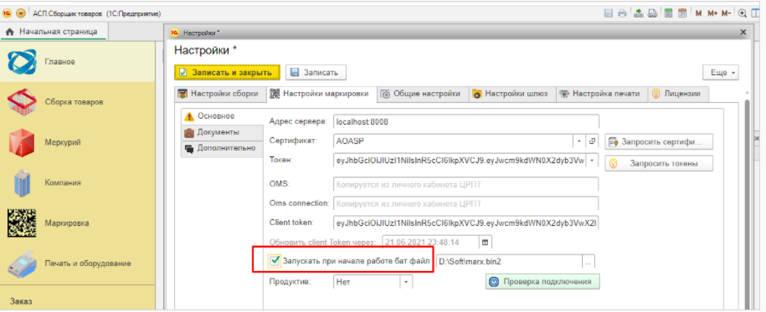Switch to Настройки шлюз tab
Screen dimensions: 766x312
point(512,94)
